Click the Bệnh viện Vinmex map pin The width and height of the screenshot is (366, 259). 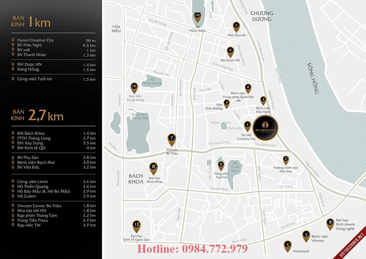click(x=306, y=236)
